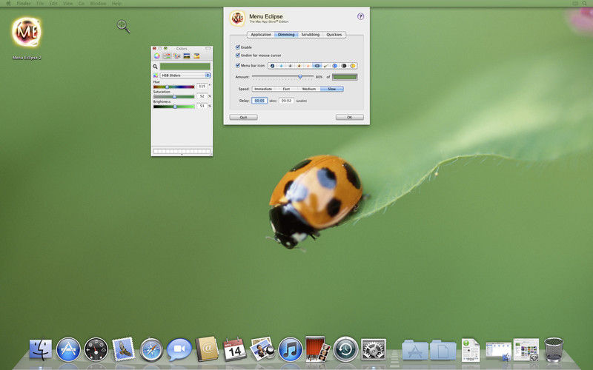Image resolution: width=593 pixels, height=370 pixels.
Task: Switch to the Dimming tab
Action: [x=286, y=34]
